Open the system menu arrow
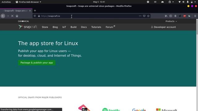The image size is (198, 111). tap(195, 2)
